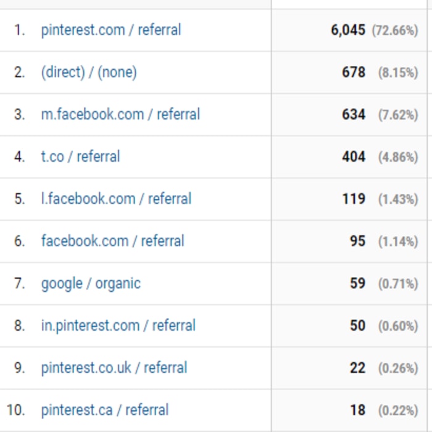Click the (direct) / (none) source link

click(x=89, y=72)
